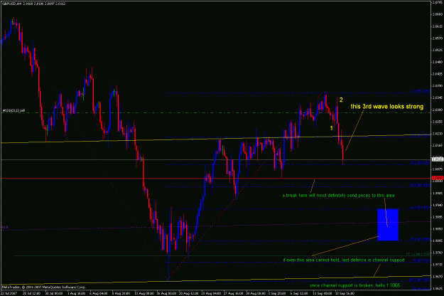444x296 pixels.
Task: Click the 1 Aug 16:00 time label
Action: coord(77,293)
